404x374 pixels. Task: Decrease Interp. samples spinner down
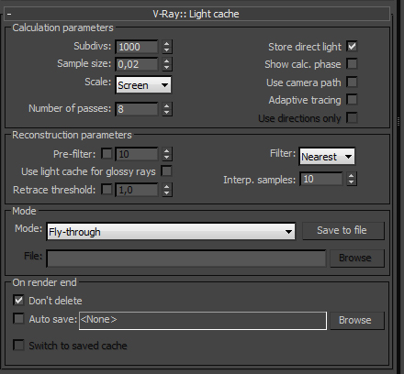click(x=352, y=182)
